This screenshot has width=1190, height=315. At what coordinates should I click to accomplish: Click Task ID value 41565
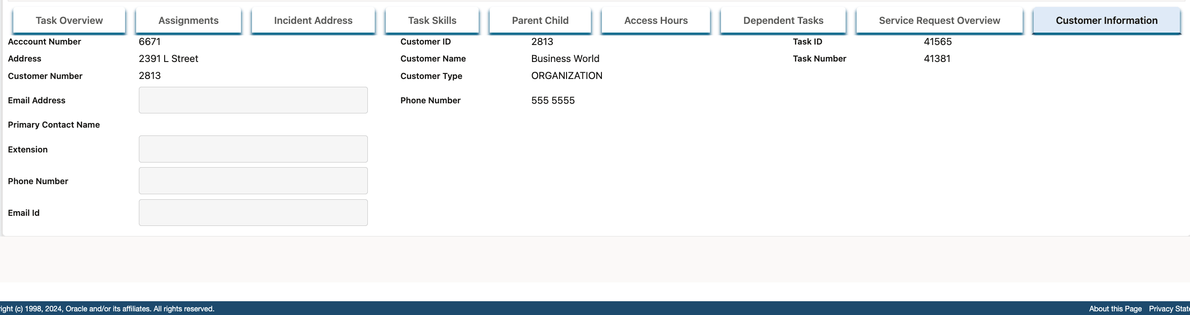(938, 41)
